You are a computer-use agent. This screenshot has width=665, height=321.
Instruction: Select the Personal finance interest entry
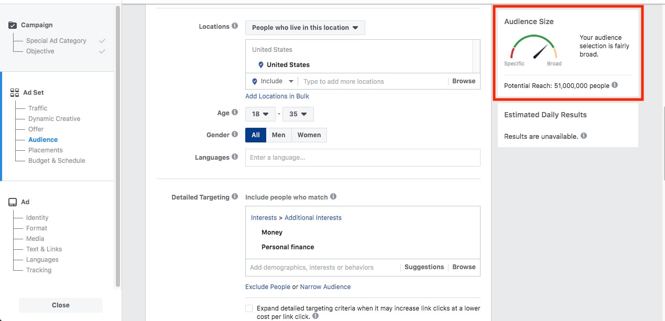click(288, 247)
